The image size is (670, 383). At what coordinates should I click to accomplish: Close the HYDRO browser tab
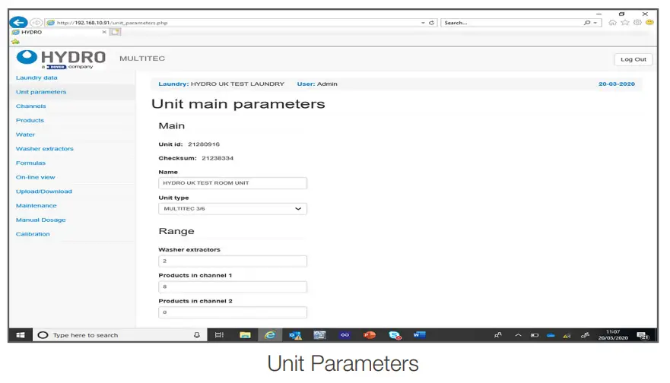104,32
